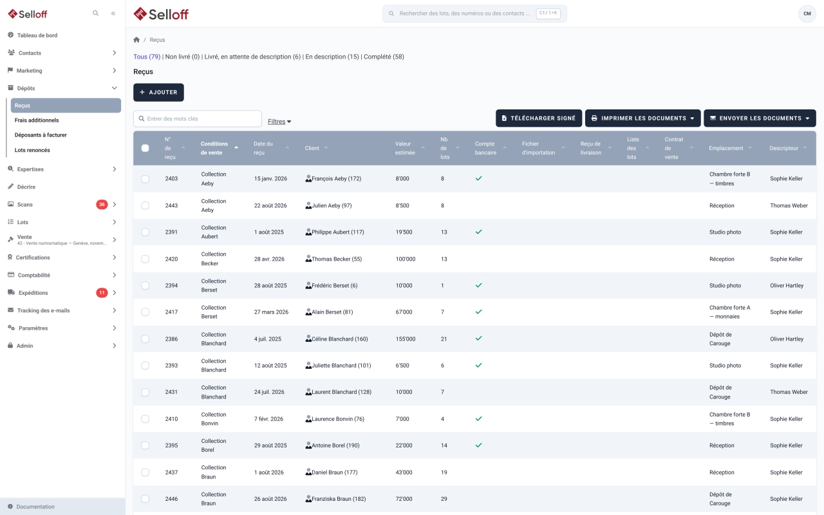824x515 pixels.
Task: Filter by Complété (58) tab
Action: [x=384, y=57]
